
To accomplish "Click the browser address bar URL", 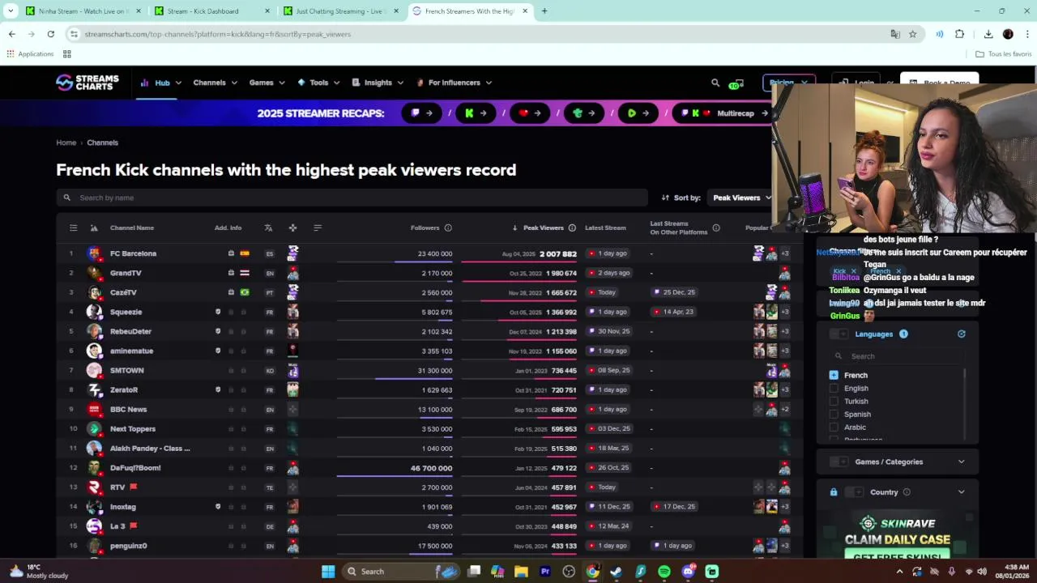I will point(218,34).
